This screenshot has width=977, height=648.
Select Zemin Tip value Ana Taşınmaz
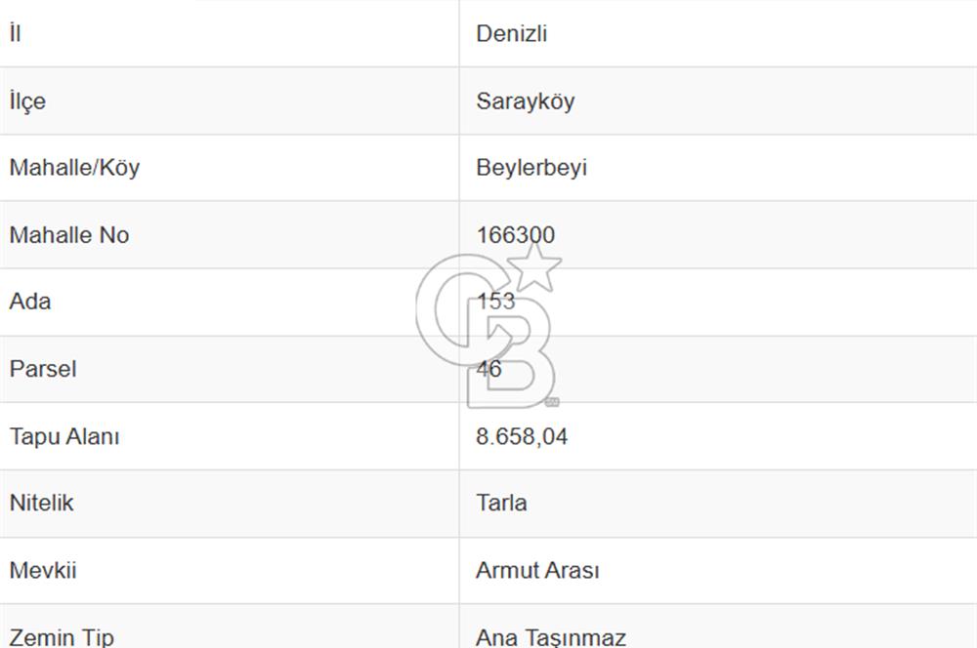click(x=551, y=637)
